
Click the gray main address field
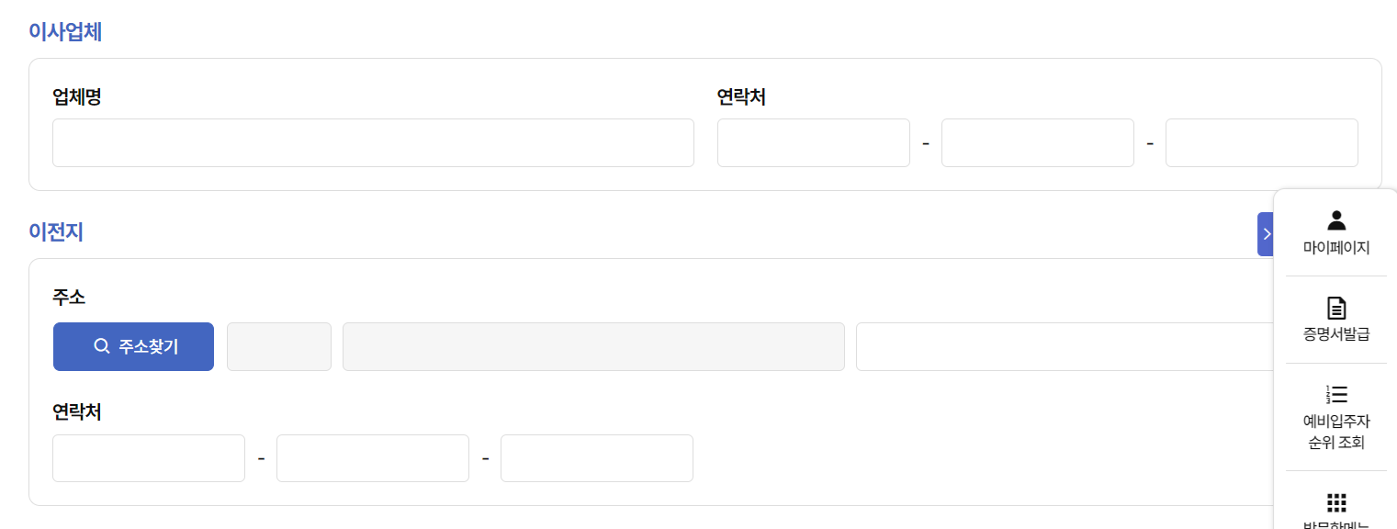coord(593,346)
